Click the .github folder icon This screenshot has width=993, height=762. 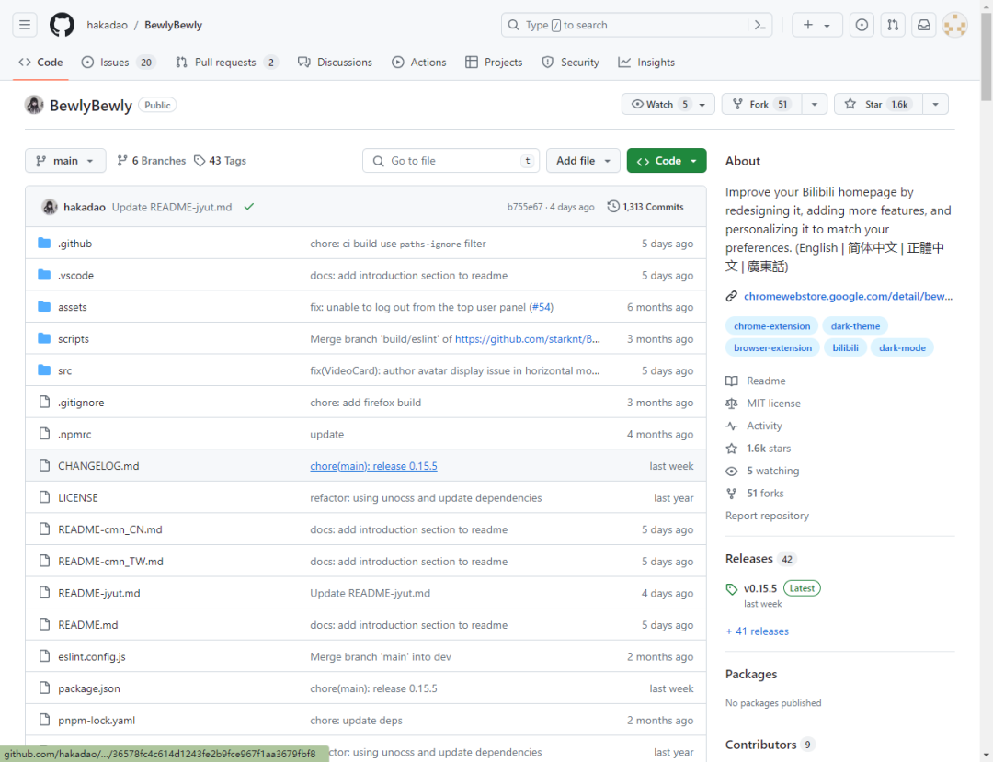(44, 243)
